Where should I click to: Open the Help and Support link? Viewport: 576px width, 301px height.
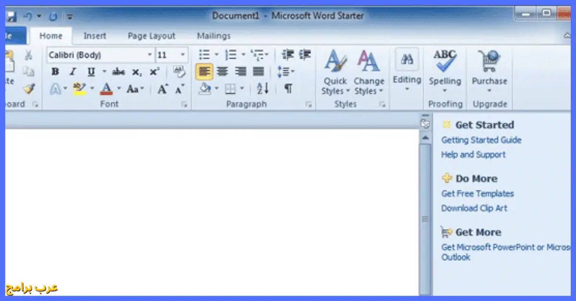[x=473, y=154]
